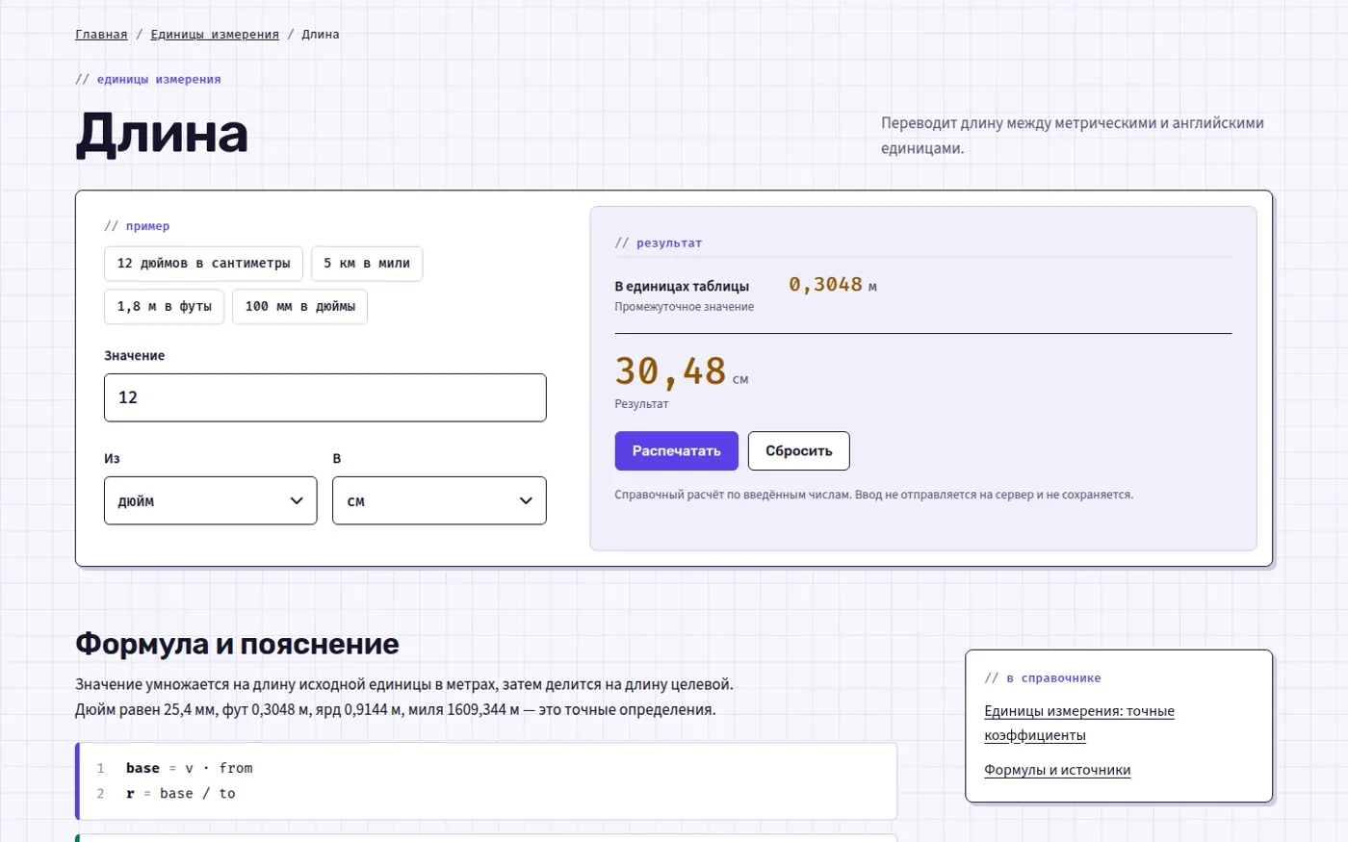
Task: Click the sentence starting 'Дюйм равен 25,4 мм'
Action: pos(396,710)
